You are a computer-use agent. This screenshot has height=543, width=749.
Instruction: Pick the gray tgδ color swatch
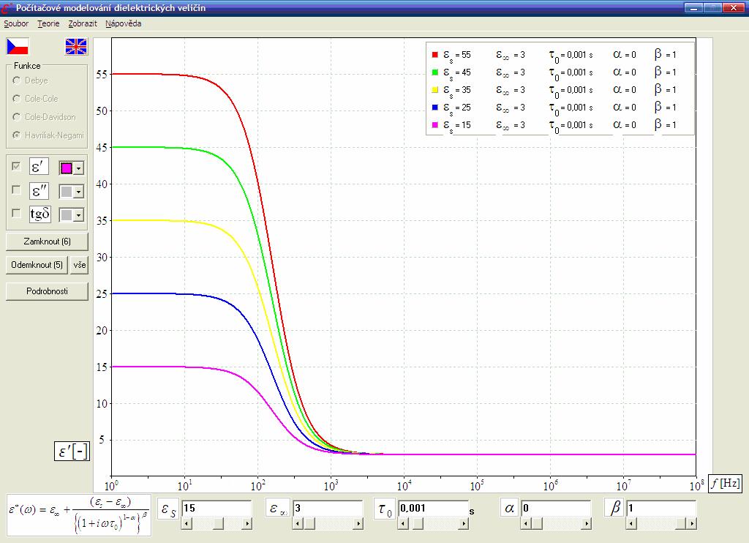tap(67, 215)
